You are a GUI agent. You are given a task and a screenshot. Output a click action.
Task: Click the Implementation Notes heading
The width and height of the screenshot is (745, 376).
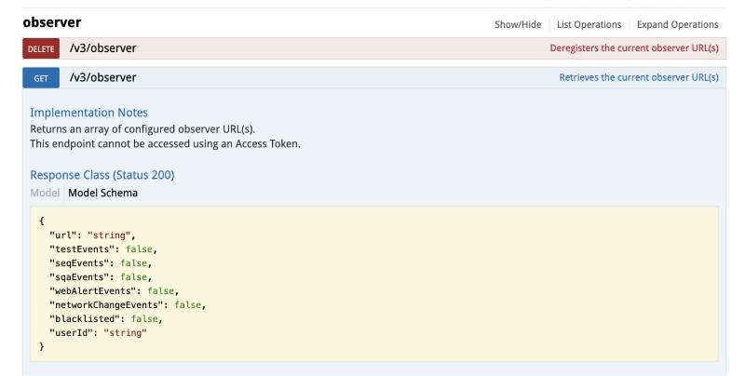click(88, 113)
